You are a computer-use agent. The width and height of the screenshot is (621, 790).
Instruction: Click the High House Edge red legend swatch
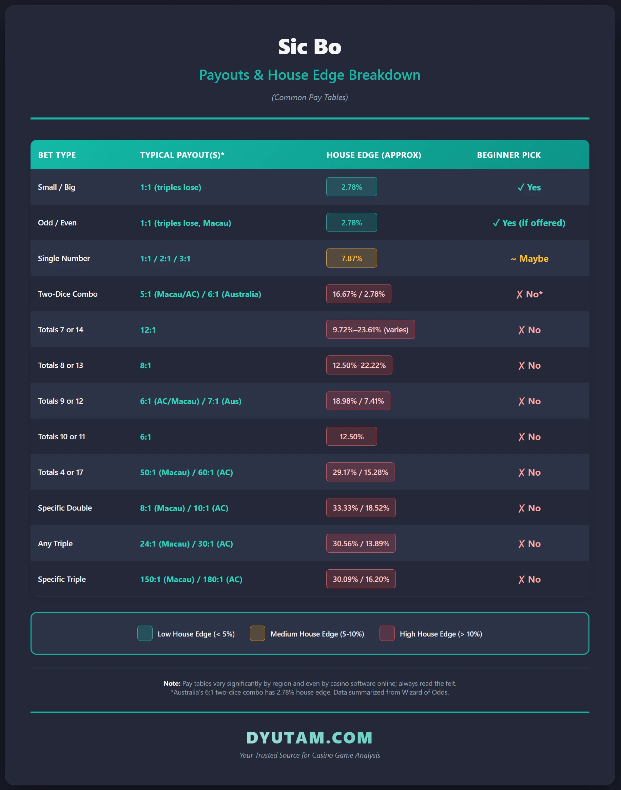coord(387,633)
